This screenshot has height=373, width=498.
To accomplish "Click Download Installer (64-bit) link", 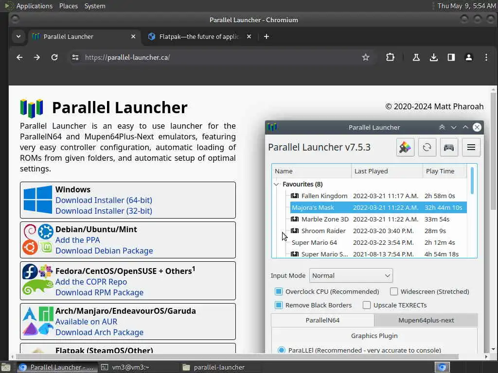I will click(x=104, y=200).
